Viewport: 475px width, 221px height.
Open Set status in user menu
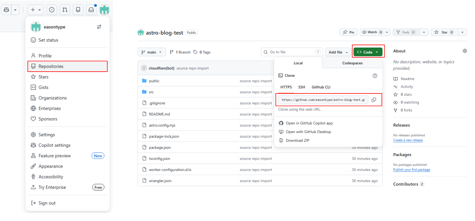coord(67,40)
